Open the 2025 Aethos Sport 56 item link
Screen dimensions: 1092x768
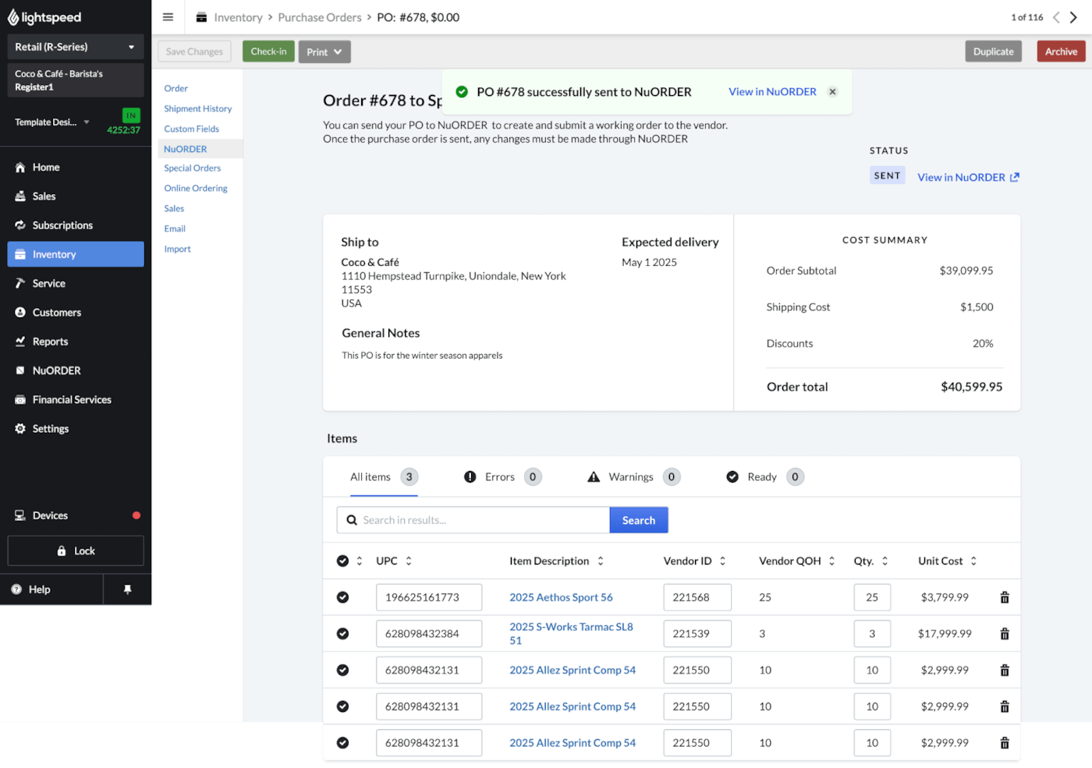coord(561,597)
